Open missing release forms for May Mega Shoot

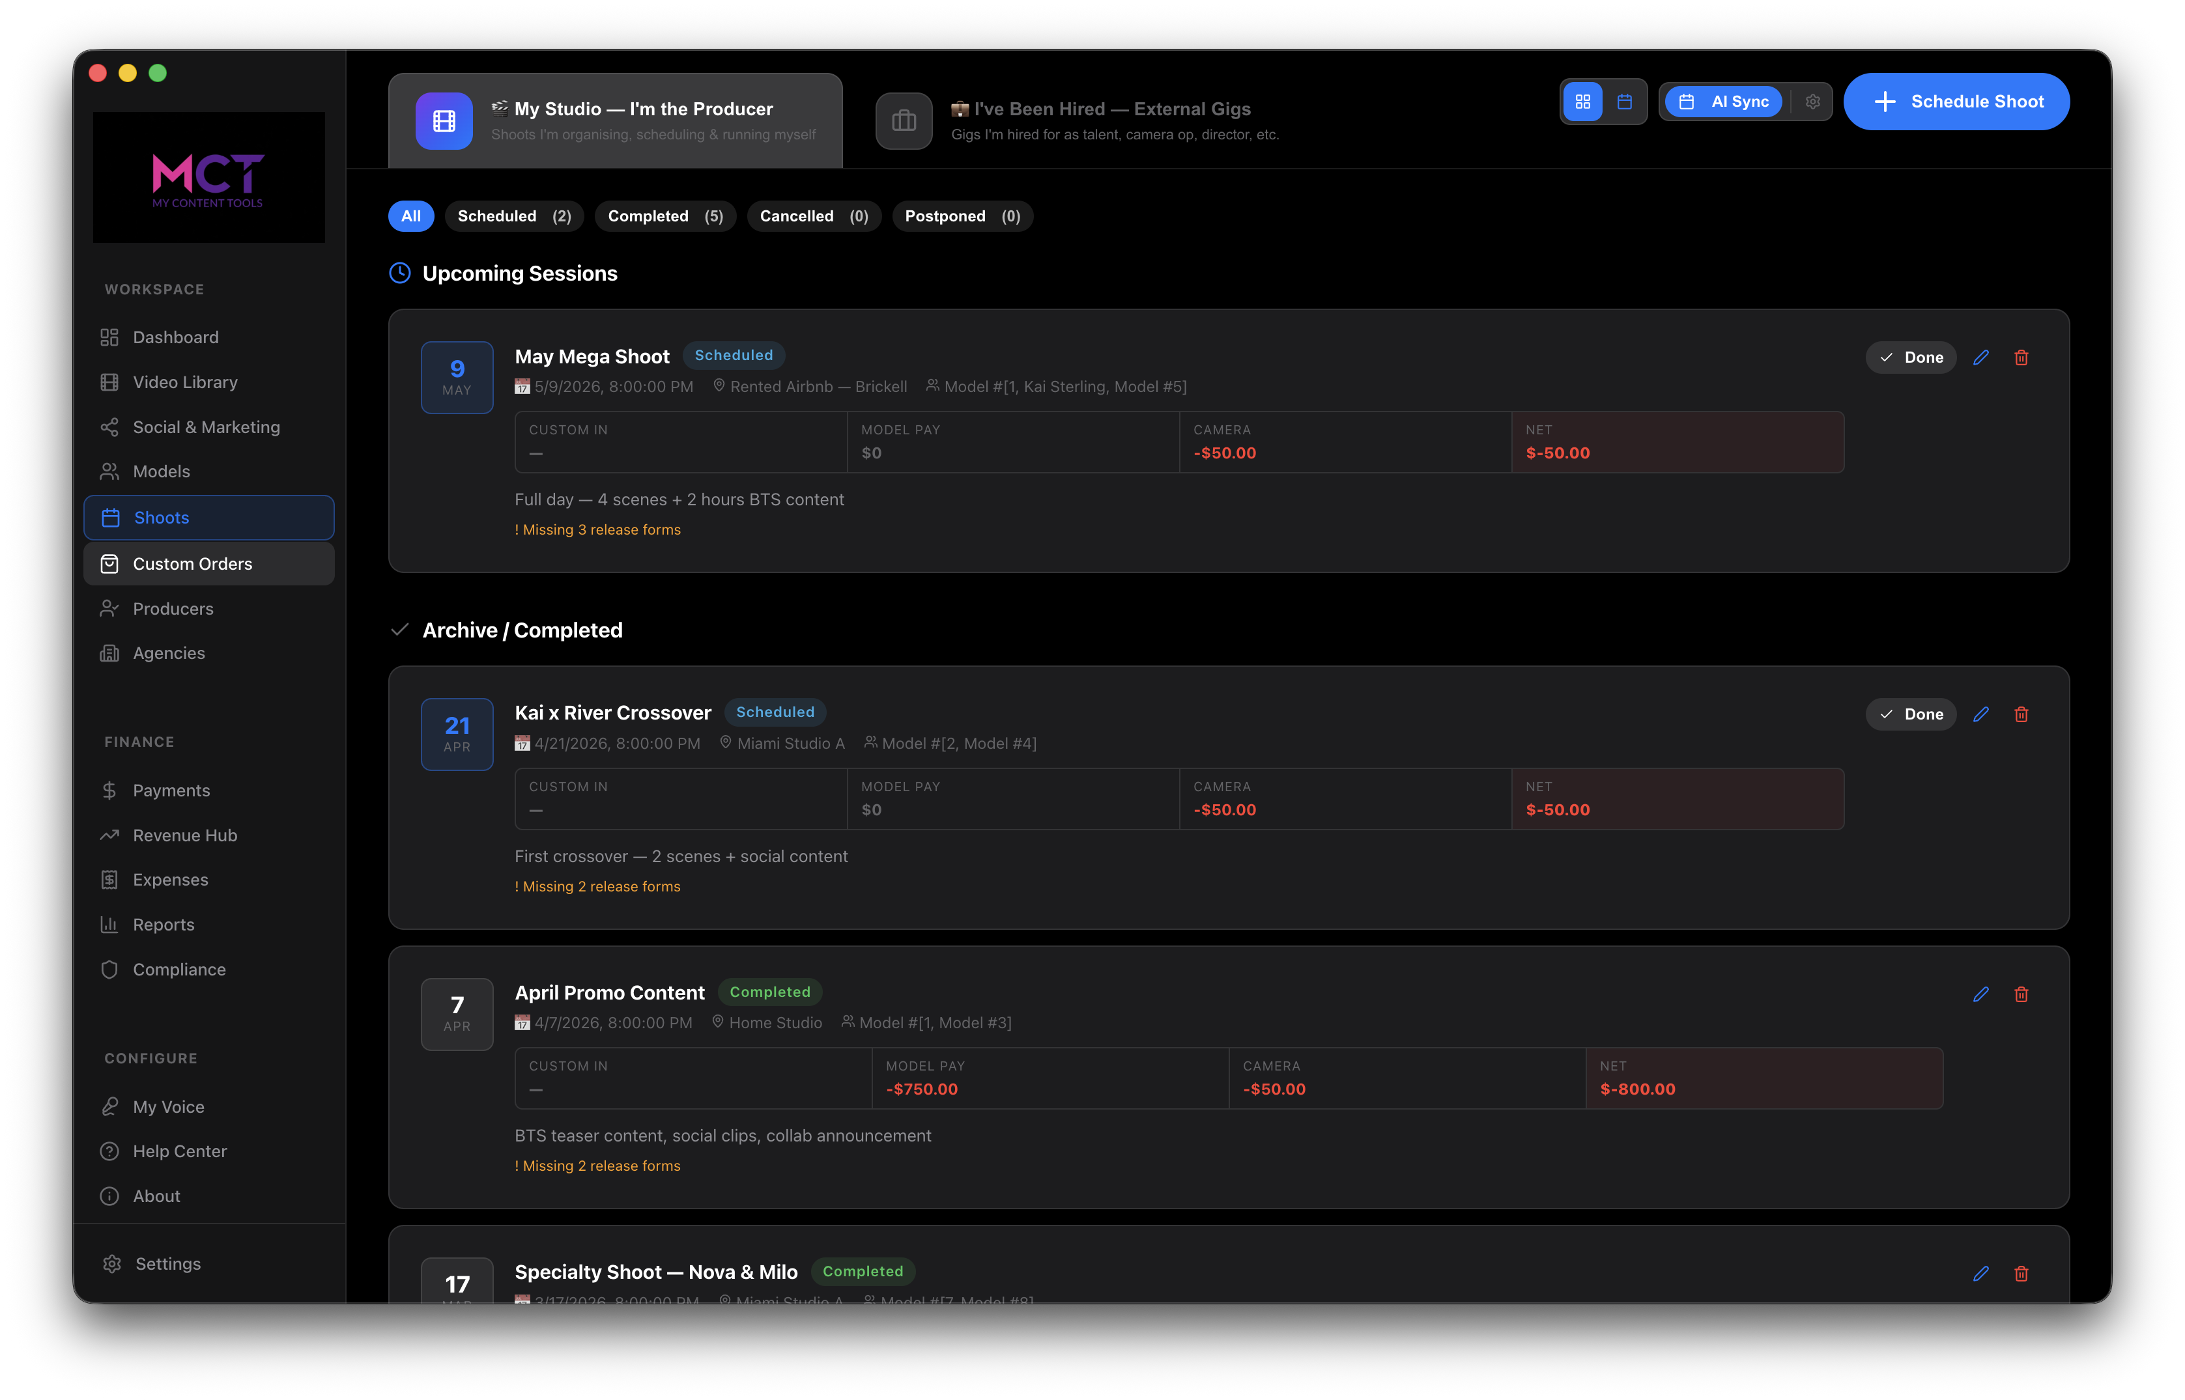(597, 529)
